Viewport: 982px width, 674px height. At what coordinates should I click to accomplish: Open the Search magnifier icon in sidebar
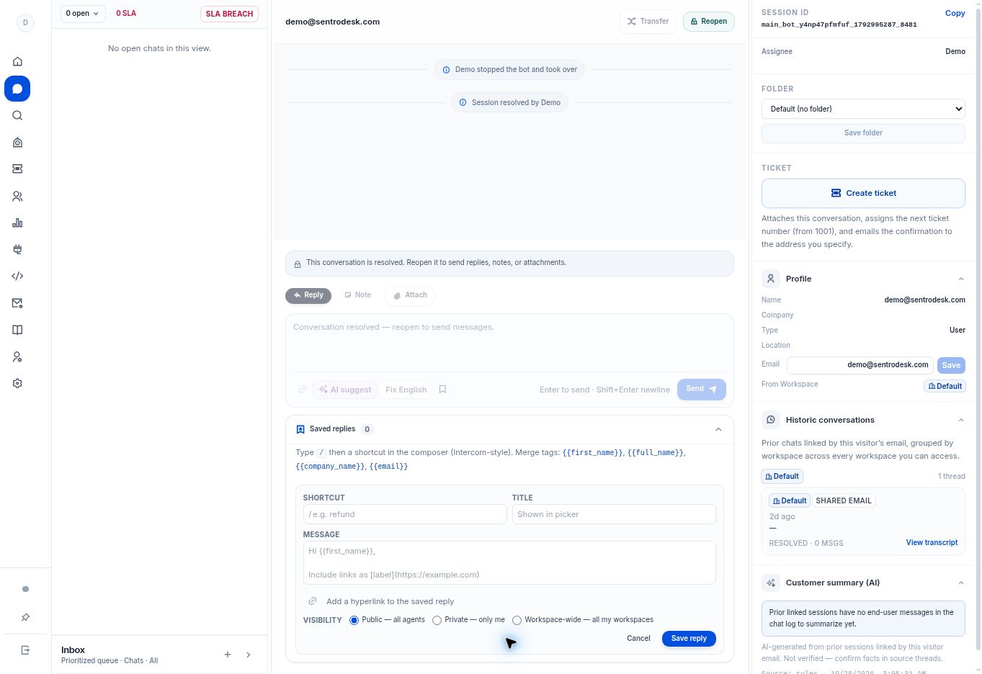pos(17,115)
